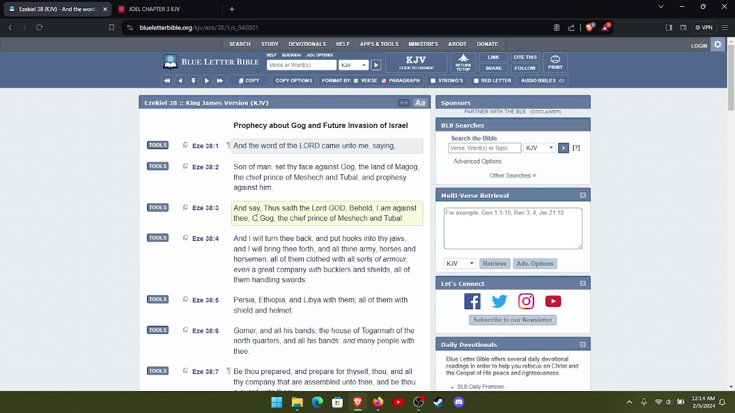
Task: Click the Tools button for Eze 38:3
Action: click(158, 208)
